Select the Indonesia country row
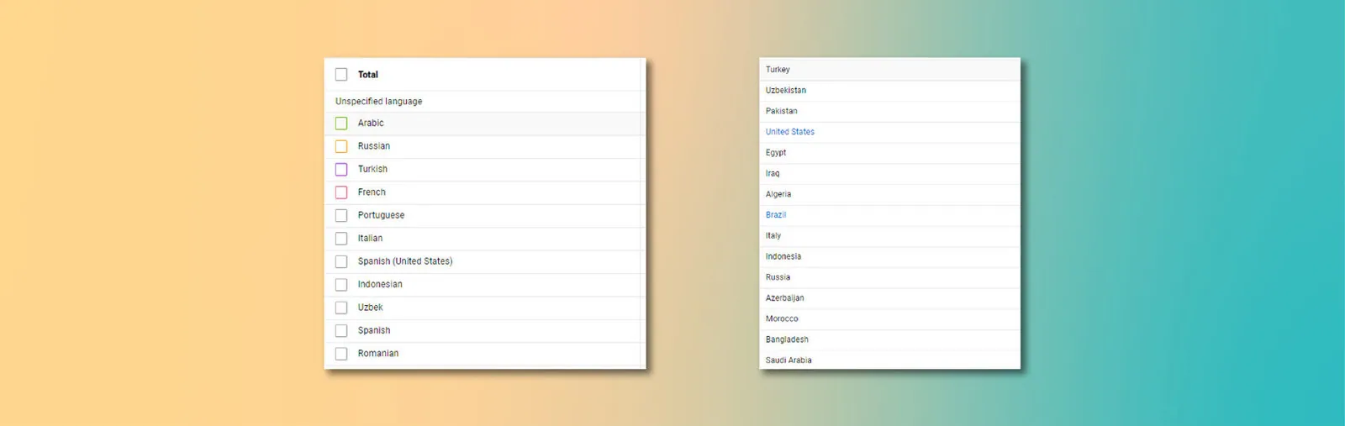Screen dimensions: 1345x426 tap(889, 257)
